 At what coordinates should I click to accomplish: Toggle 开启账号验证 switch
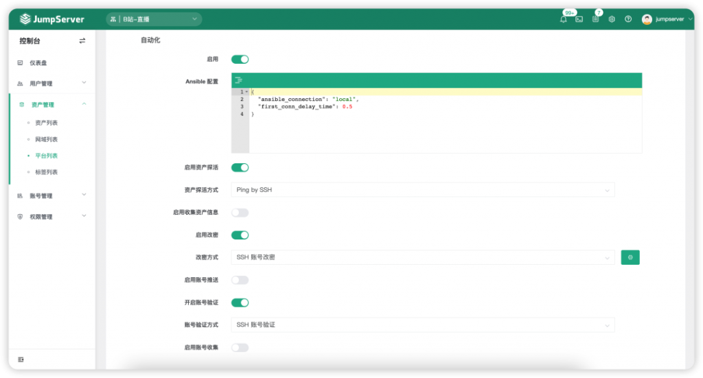[x=240, y=303]
